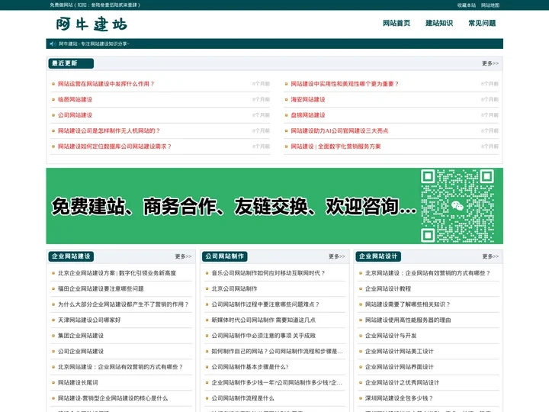Viewport: 549px width, 412px height.
Task: Open 如何制作自己的网站？公司网站制作流程和步骤是…
Action: (277, 351)
